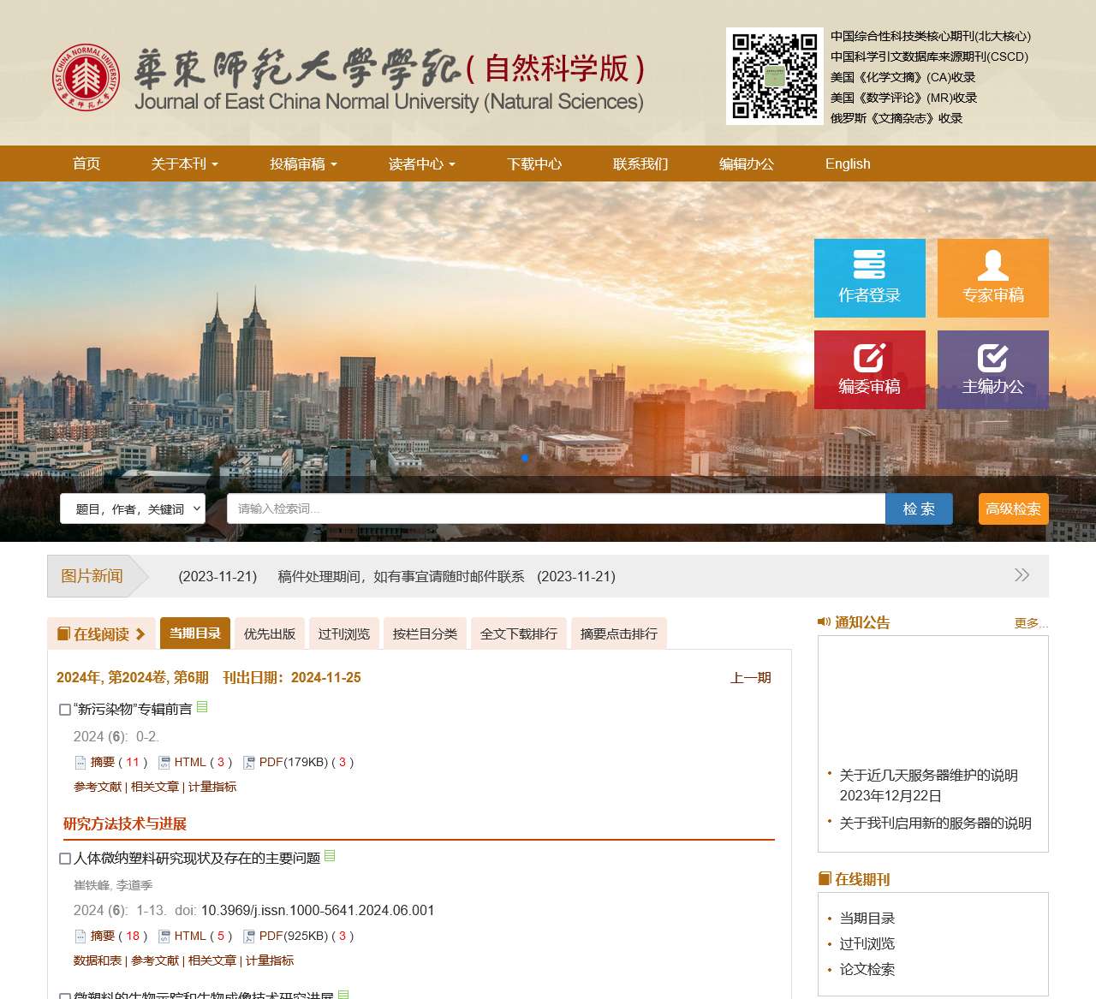Viewport: 1096px width, 999px height.
Task: Open 论文检索 in the 在线期刊 sidebar
Action: (867, 969)
